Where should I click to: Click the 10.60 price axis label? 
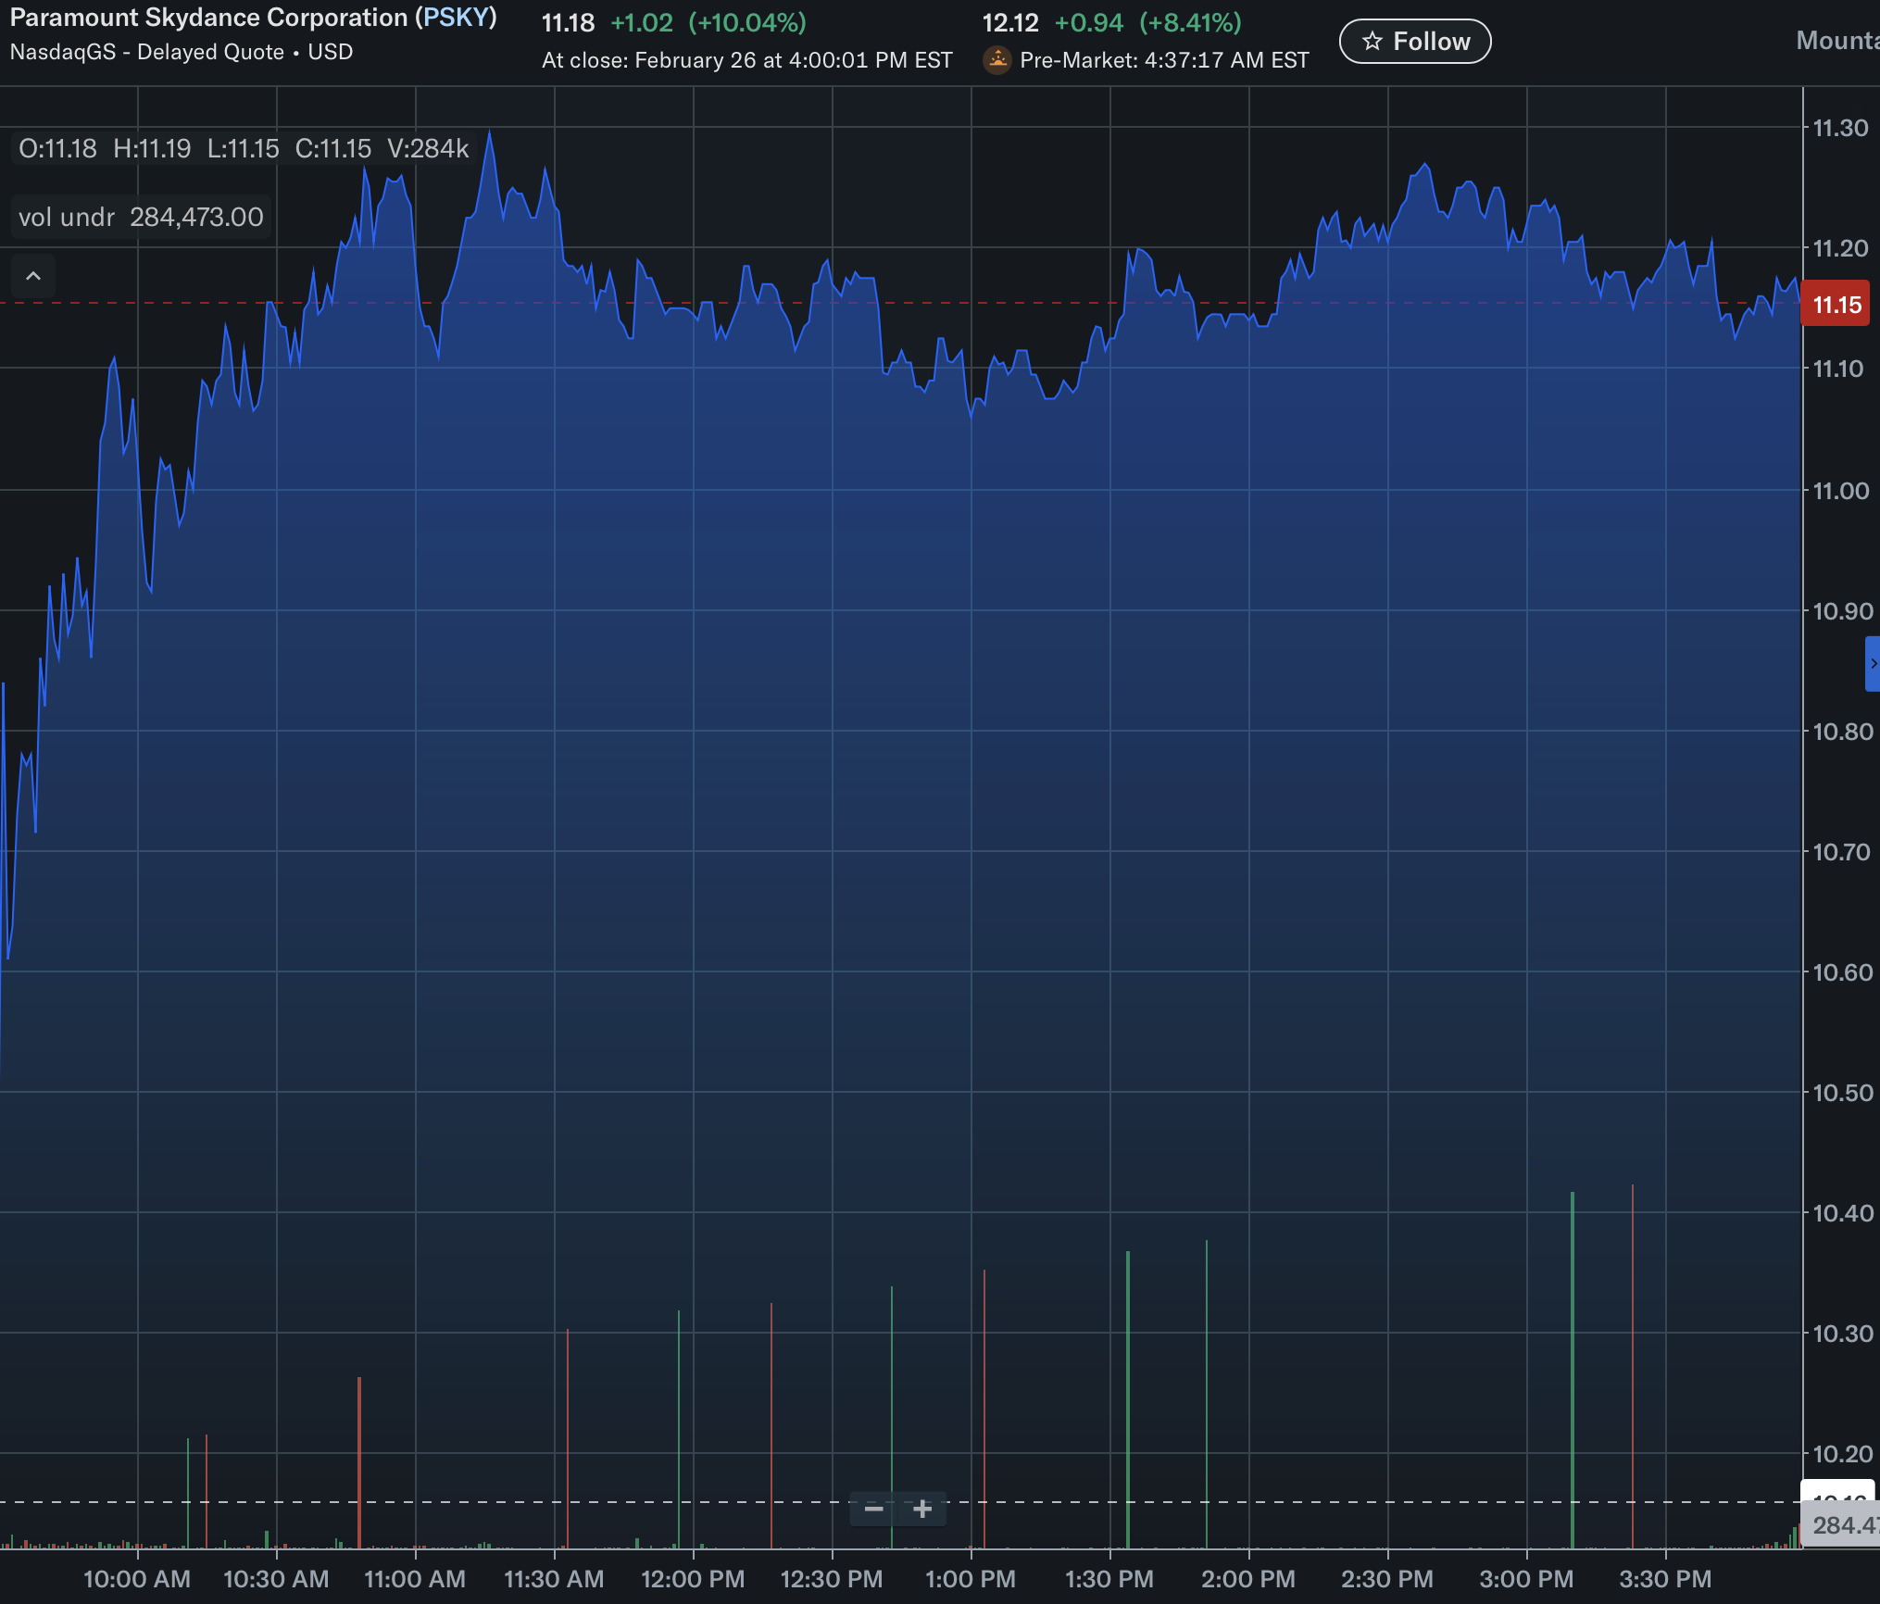click(x=1841, y=972)
